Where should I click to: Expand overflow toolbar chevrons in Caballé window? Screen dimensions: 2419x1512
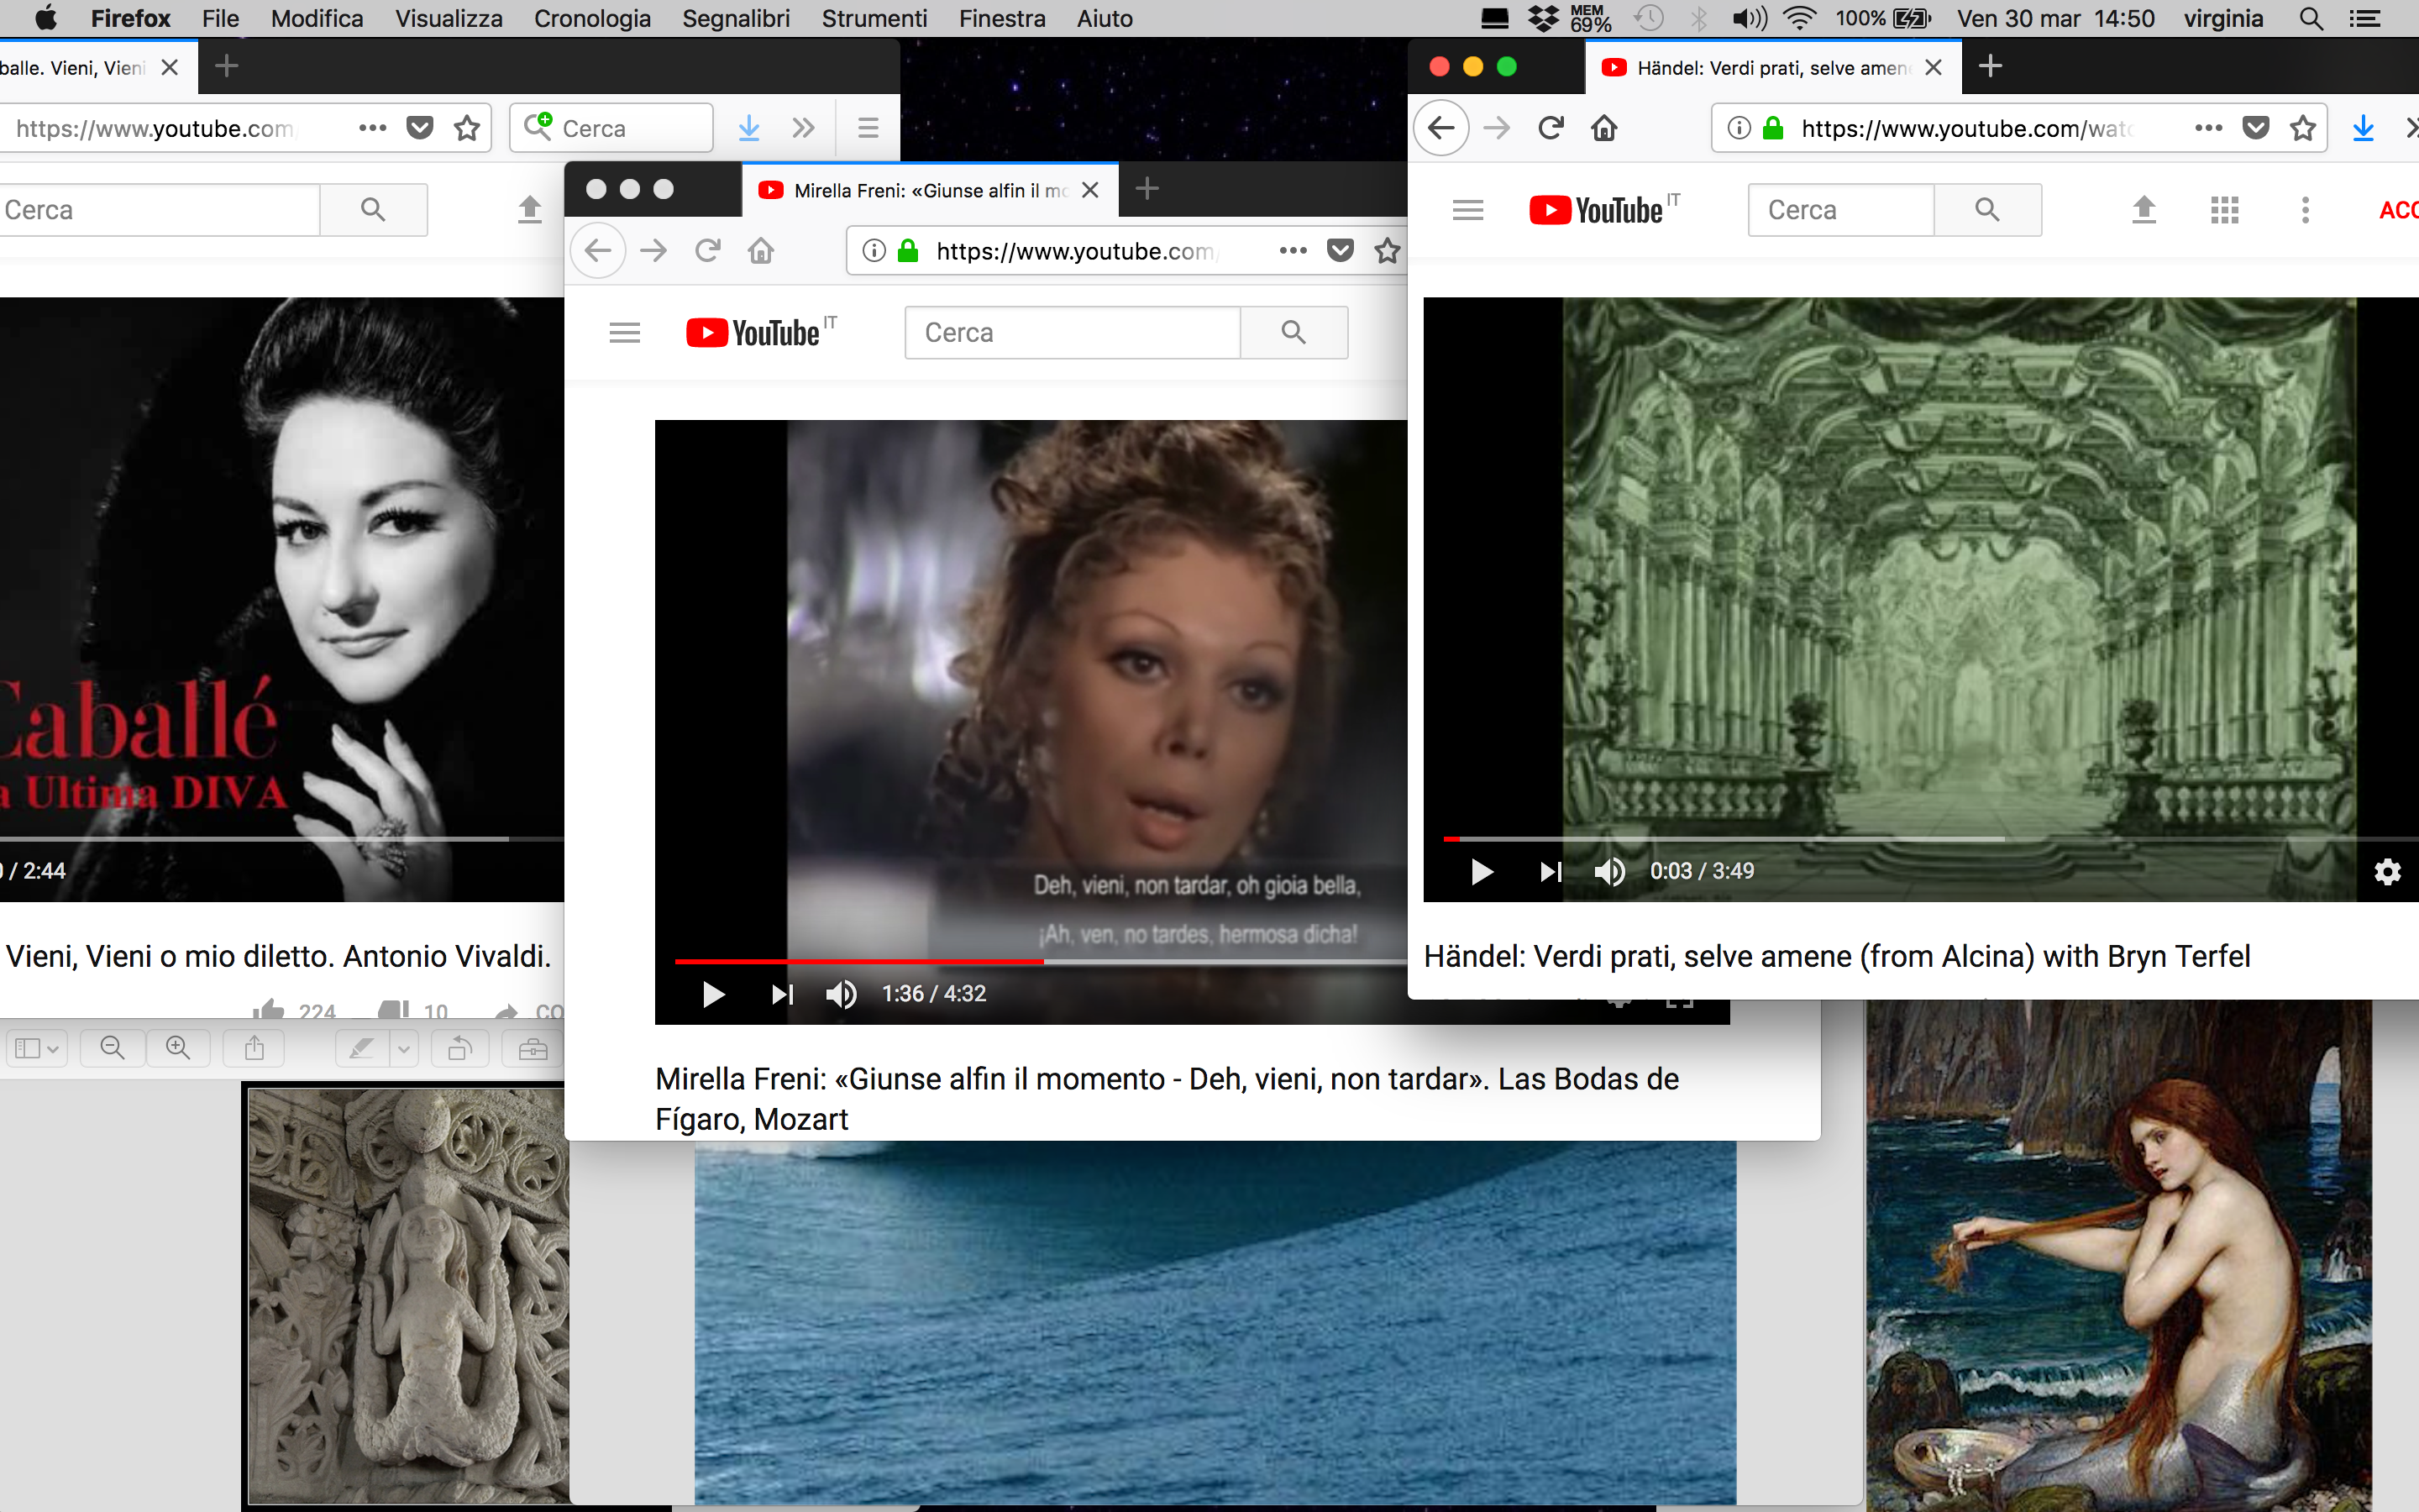803,128
